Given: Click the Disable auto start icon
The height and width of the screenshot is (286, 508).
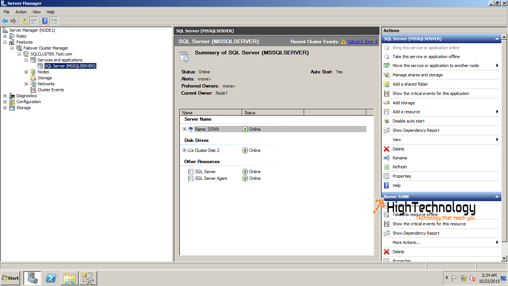Looking at the screenshot, I should [387, 121].
